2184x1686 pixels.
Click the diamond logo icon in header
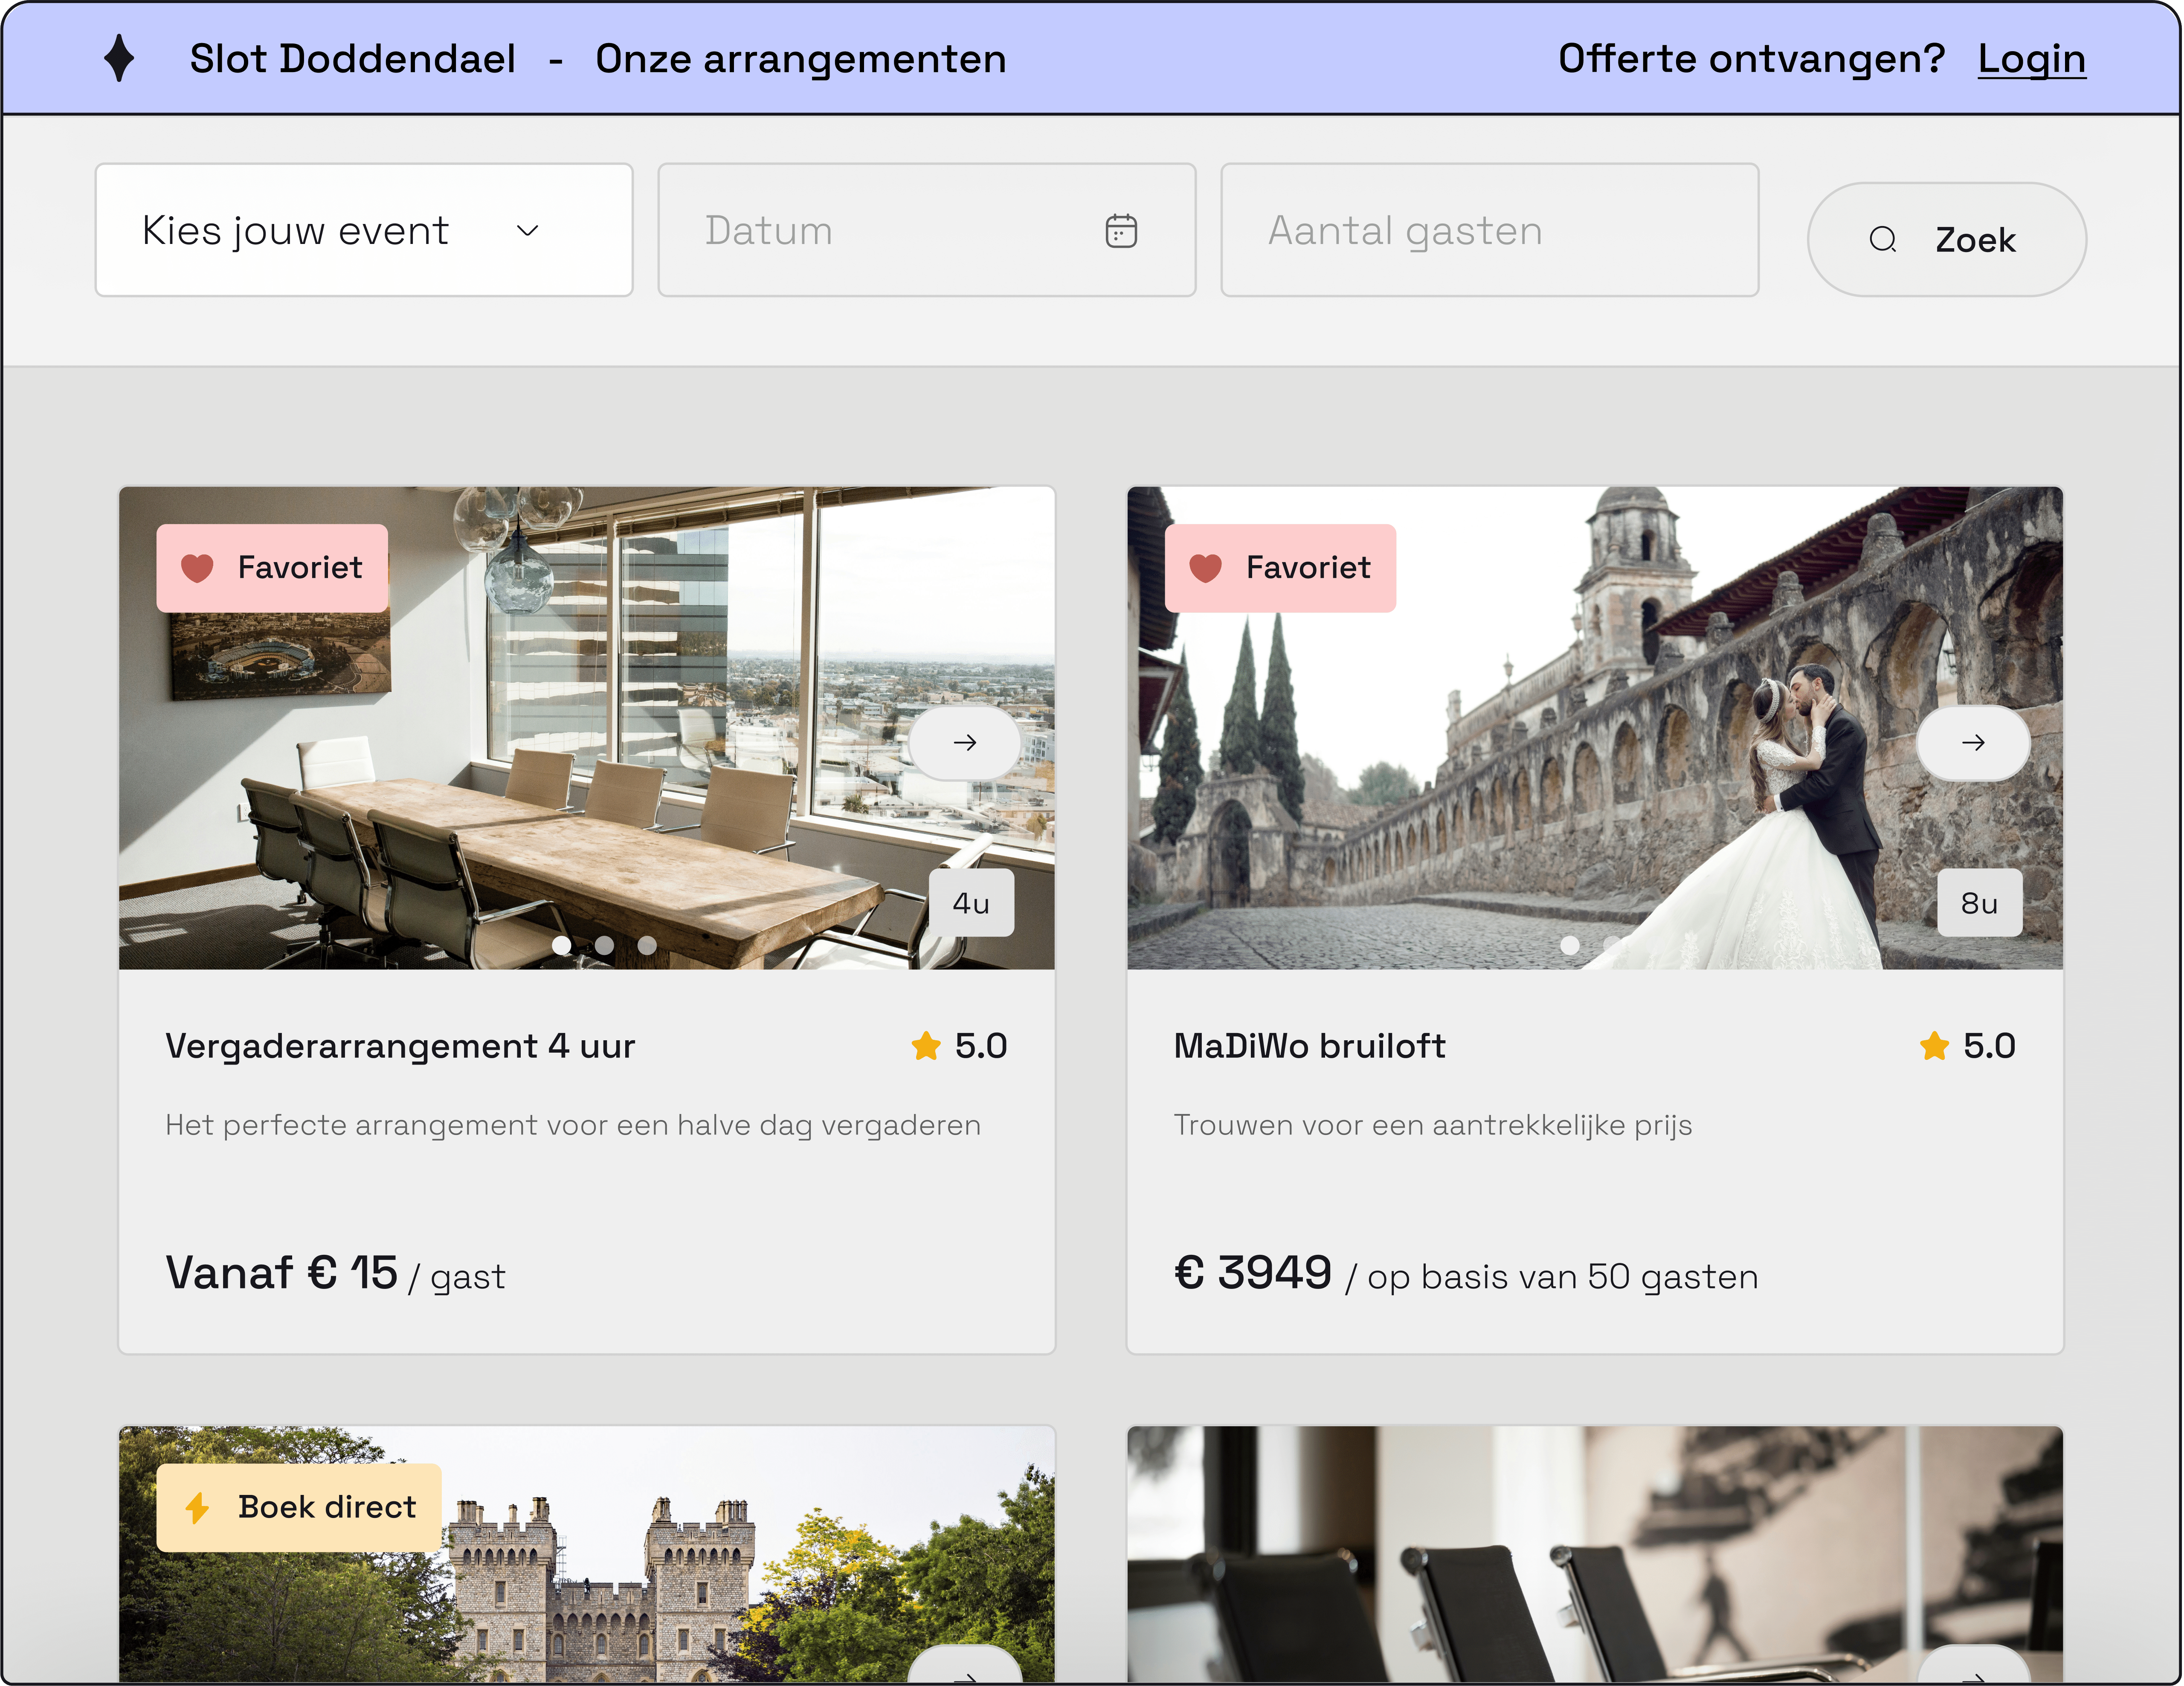click(119, 58)
